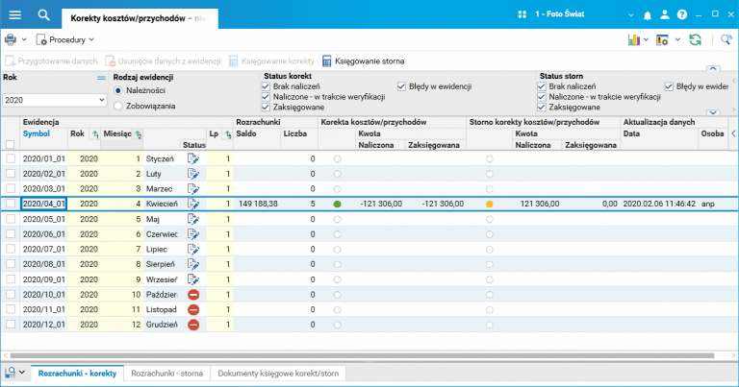739x387 pixels.
Task: Open the notifications bell
Action: tap(647, 14)
